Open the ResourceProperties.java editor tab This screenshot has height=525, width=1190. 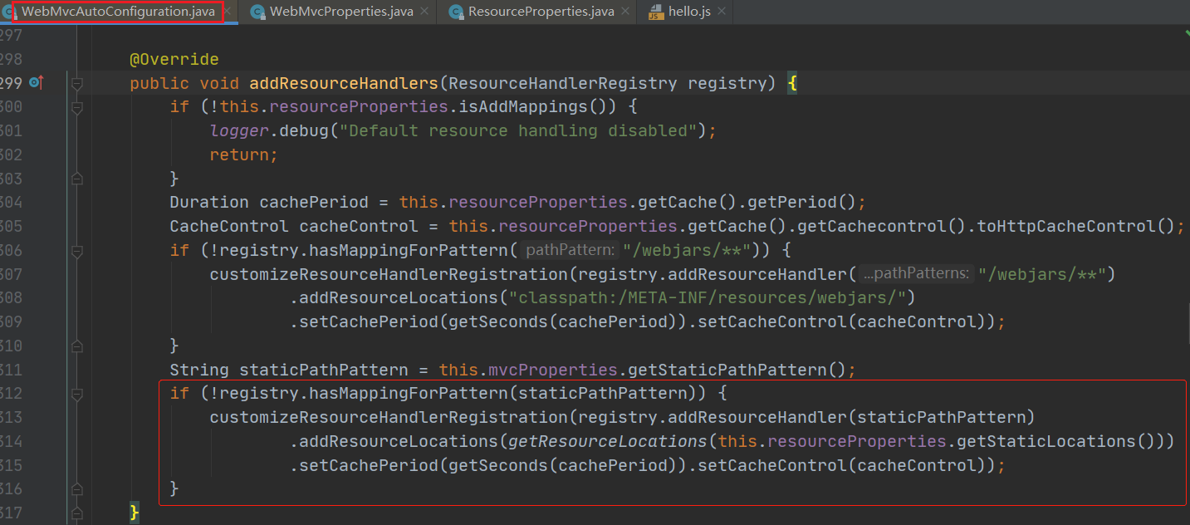click(x=541, y=12)
